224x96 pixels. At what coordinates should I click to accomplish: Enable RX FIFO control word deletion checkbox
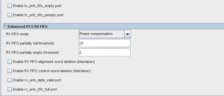pos(10,71)
